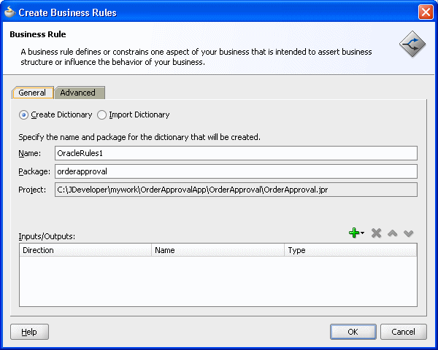Screen dimensions: 438x350
Task: Click the Cancel button
Action: click(x=404, y=332)
